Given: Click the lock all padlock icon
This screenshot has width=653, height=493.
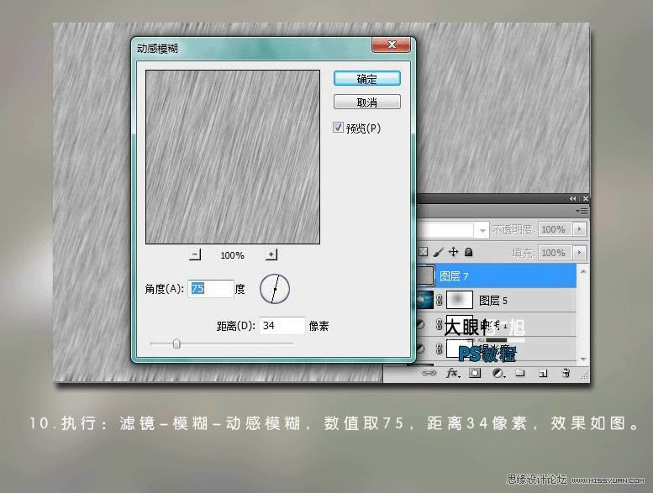Looking at the screenshot, I should (468, 252).
